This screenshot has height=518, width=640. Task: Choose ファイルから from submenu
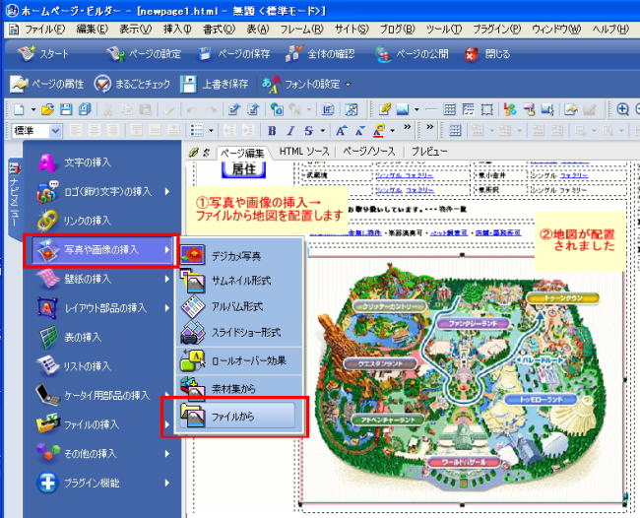[x=238, y=416]
